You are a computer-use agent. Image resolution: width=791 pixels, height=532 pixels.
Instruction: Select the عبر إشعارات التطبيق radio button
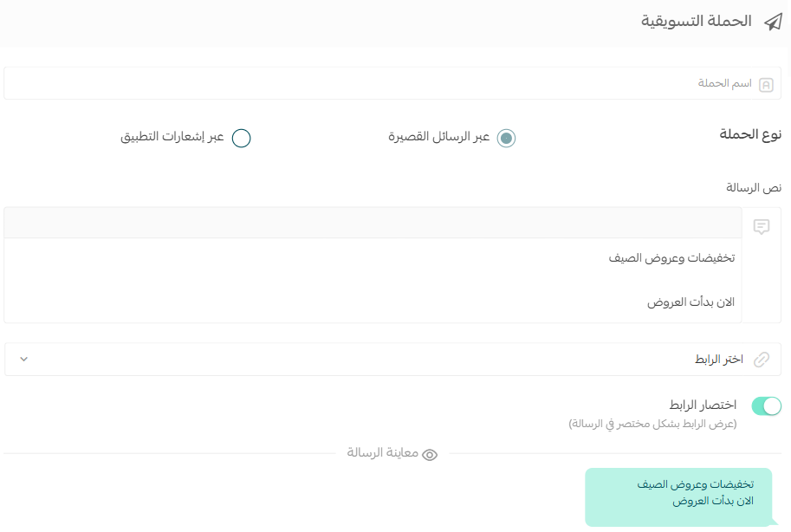(x=241, y=138)
